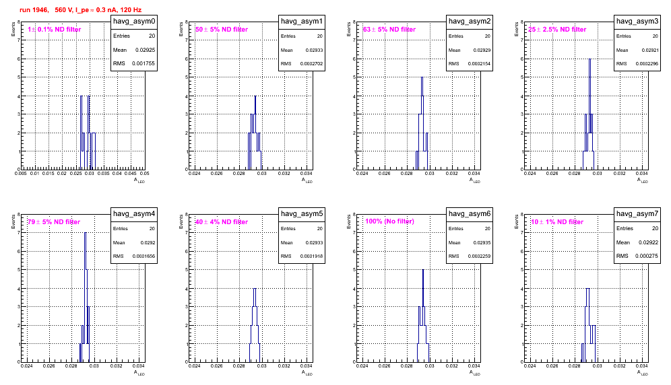Click RMS 0.0001656 in havg_asym4 box
Screen dimensions: 671x385
pos(134,256)
